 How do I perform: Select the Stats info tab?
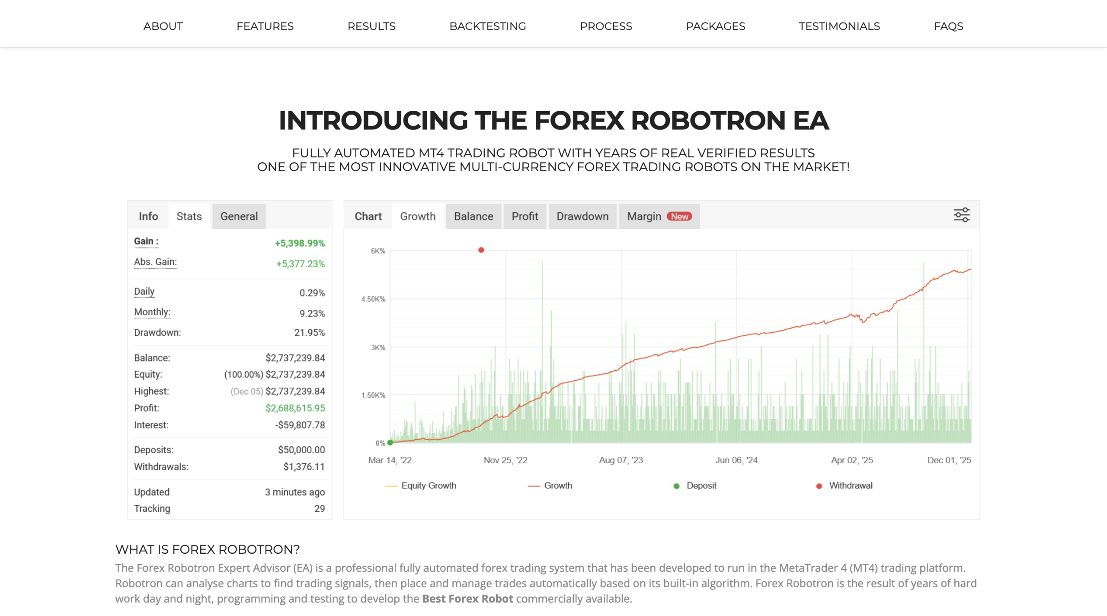pyautogui.click(x=189, y=216)
